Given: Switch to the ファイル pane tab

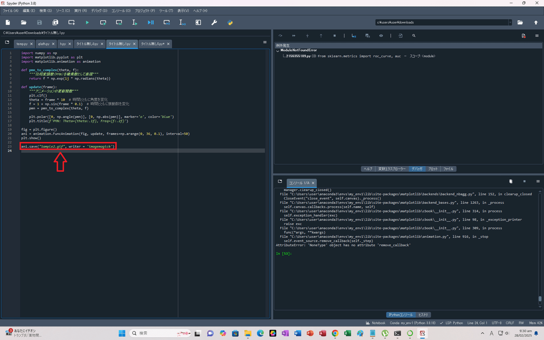Looking at the screenshot, I should (x=448, y=169).
